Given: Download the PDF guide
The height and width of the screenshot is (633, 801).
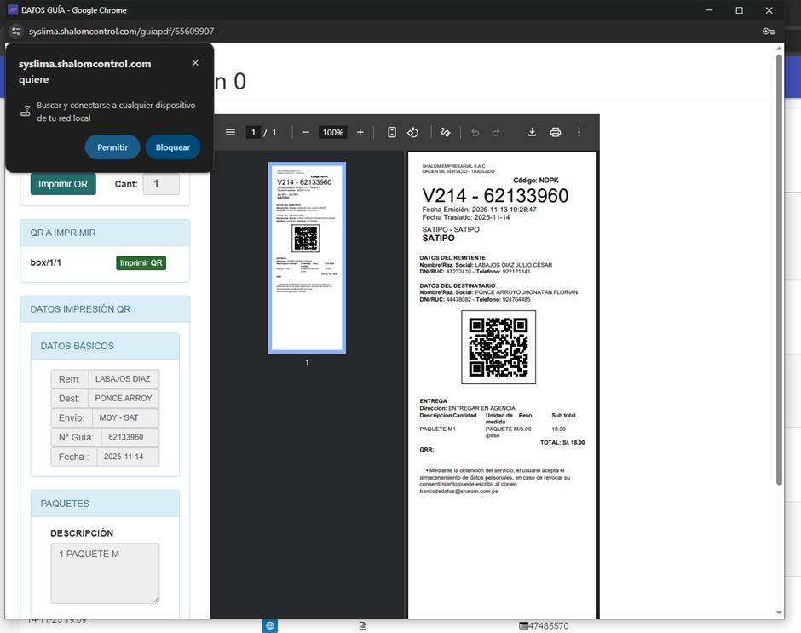Looking at the screenshot, I should [532, 132].
